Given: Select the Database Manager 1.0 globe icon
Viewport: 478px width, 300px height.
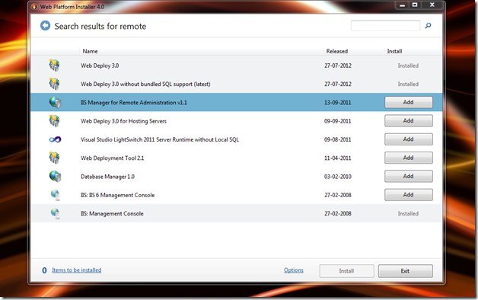Looking at the screenshot, I should coord(55,176).
